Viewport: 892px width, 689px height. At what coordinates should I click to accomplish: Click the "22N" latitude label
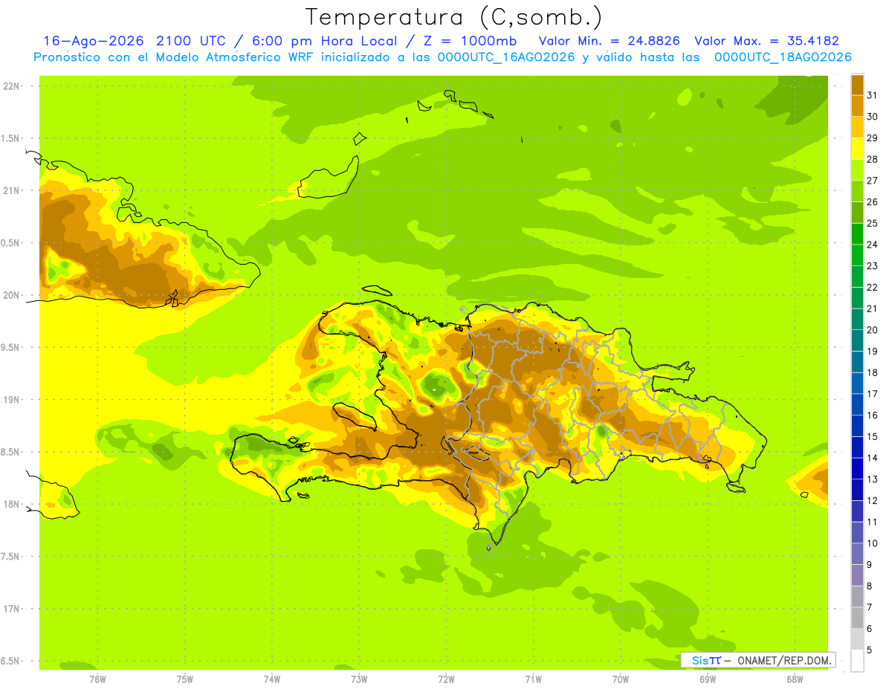click(11, 86)
